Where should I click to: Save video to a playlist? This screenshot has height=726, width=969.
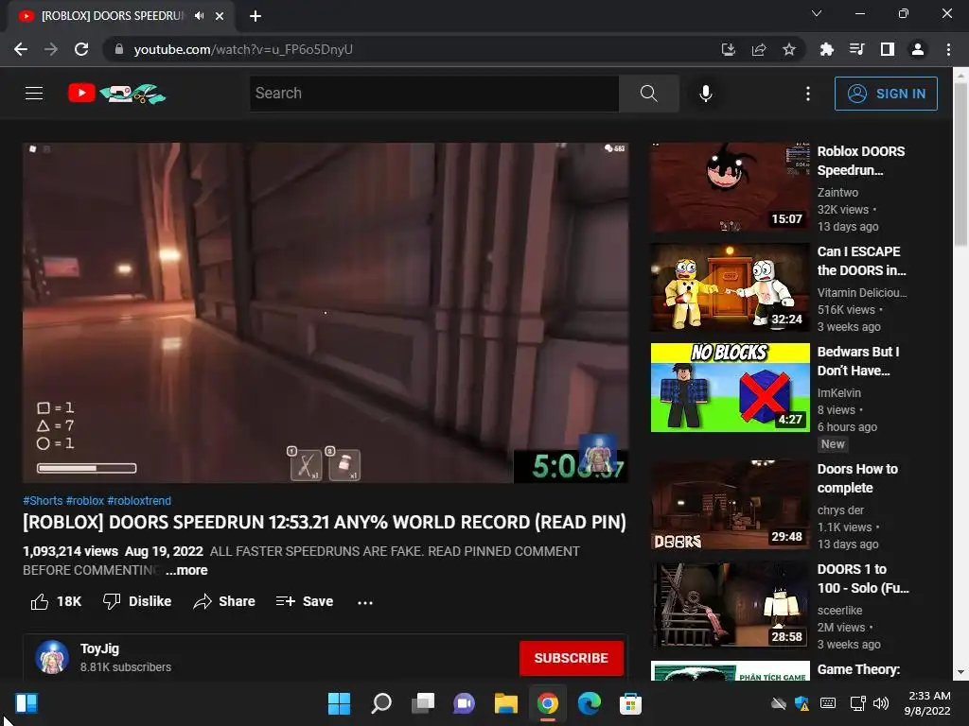tap(305, 601)
